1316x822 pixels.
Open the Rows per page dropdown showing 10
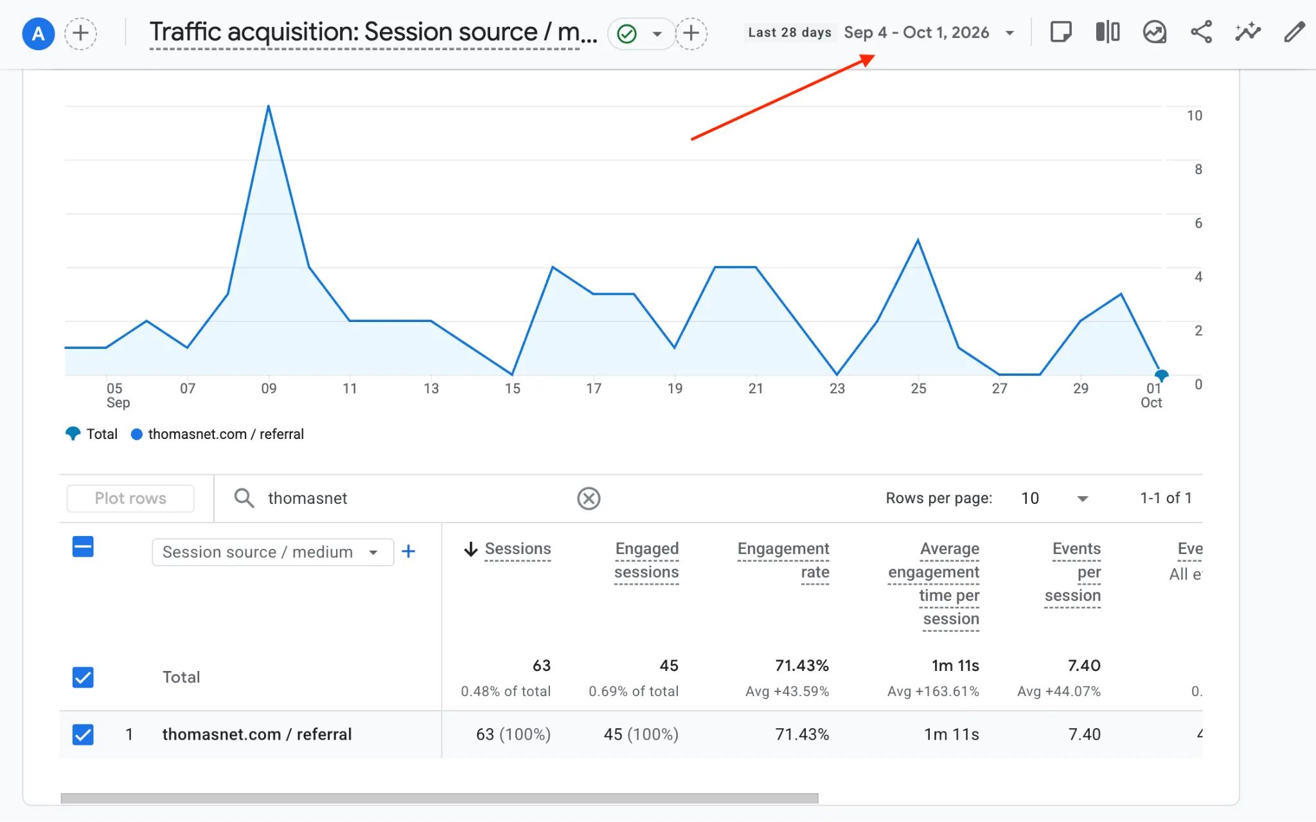1054,498
